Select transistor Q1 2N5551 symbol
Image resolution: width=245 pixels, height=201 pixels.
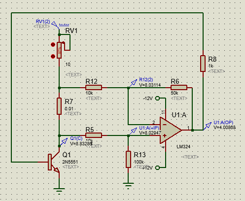(x=54, y=162)
